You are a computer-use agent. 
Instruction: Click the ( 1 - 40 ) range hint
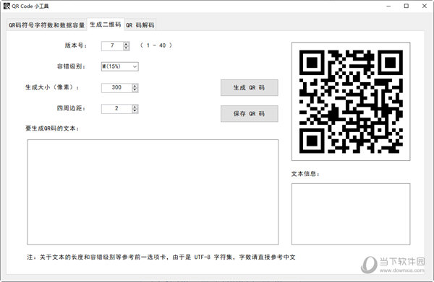coord(156,45)
